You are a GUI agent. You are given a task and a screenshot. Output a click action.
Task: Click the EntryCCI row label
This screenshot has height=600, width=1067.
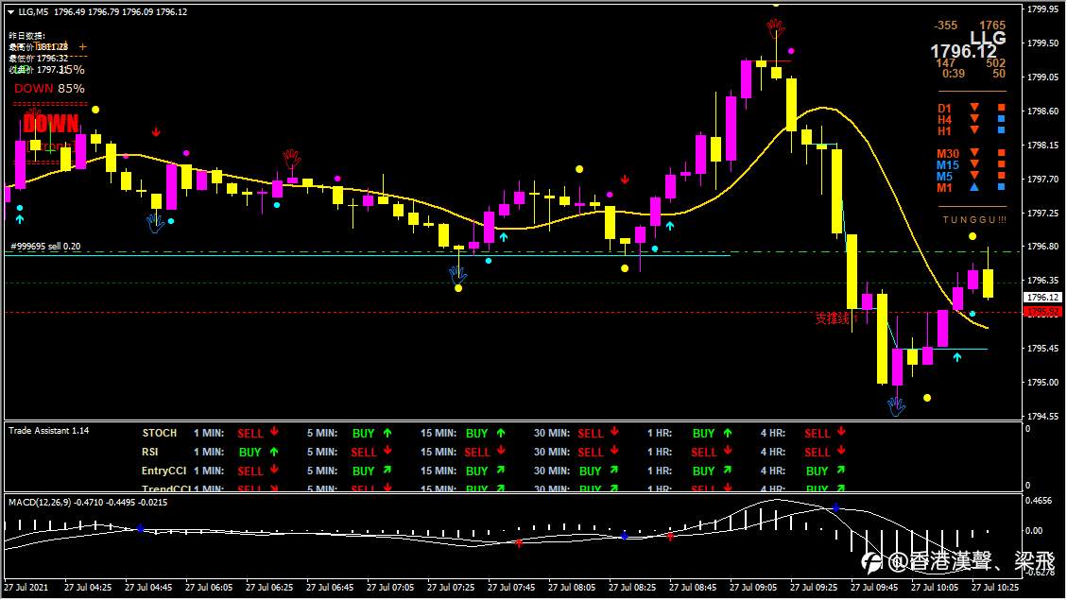163,471
